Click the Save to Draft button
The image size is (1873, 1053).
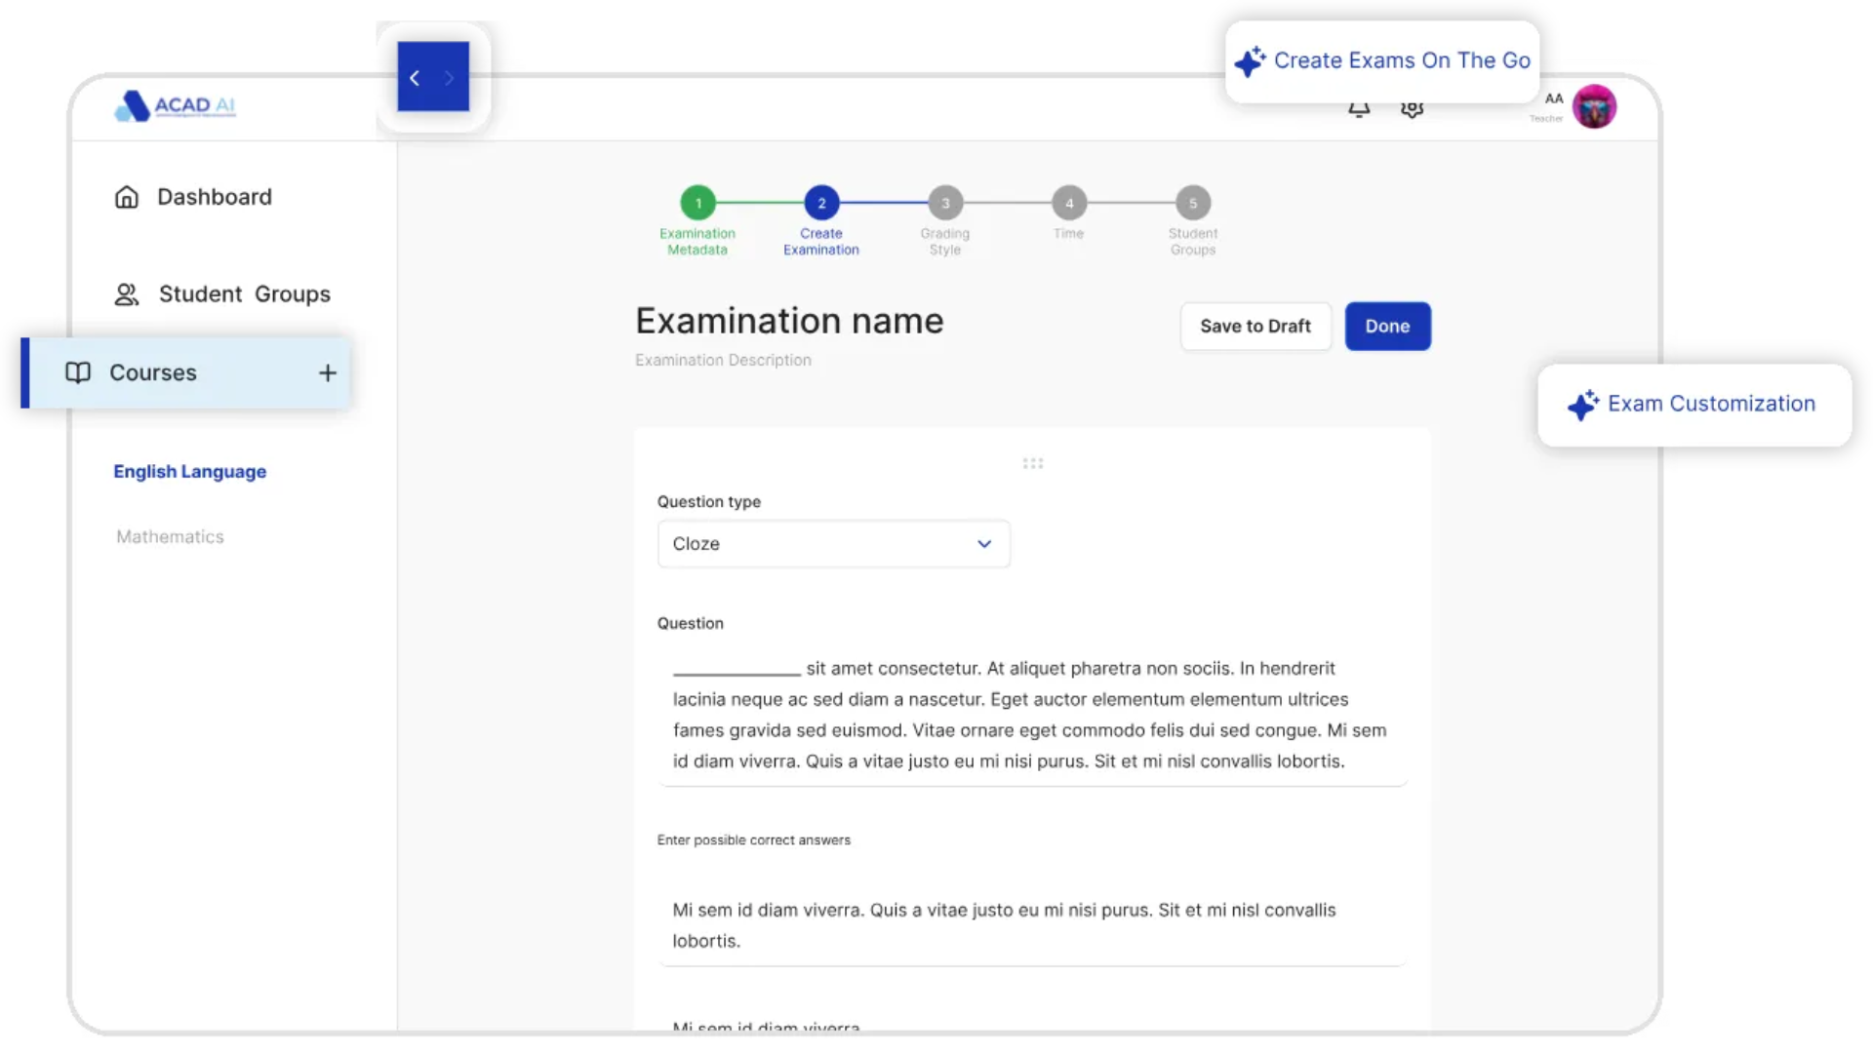pos(1255,327)
